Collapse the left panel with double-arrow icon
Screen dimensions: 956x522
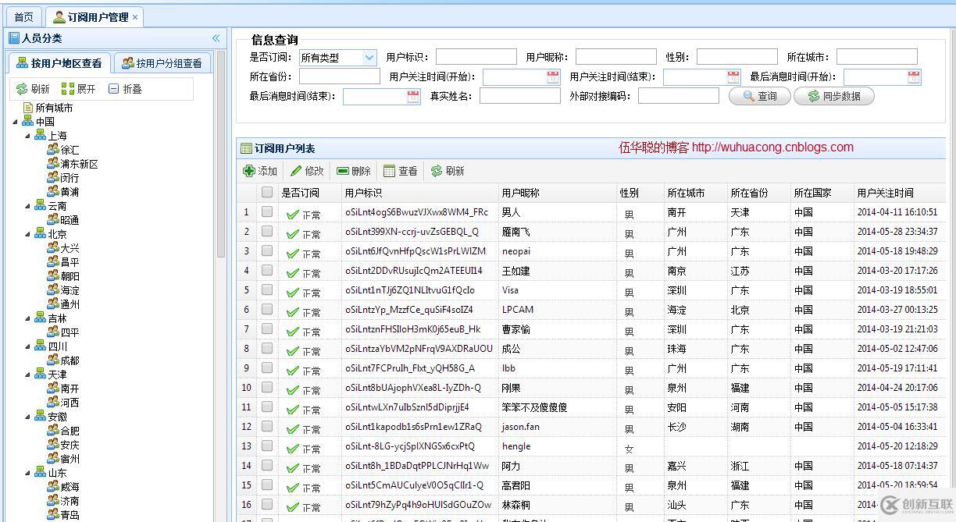tap(216, 38)
